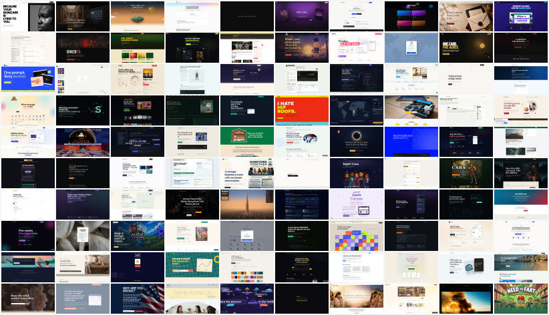549x315 pixels.
Task: Open the "Because your skincare is lying" thumbnail
Action: [28, 17]
